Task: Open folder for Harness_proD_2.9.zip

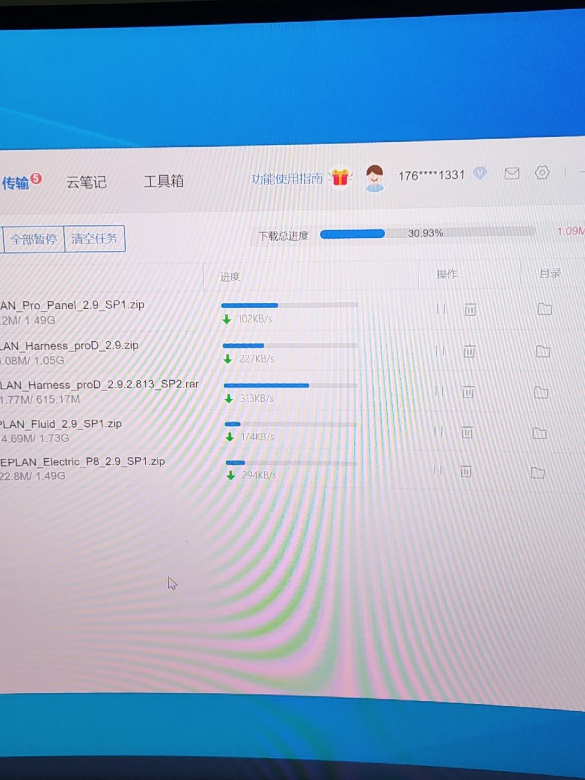Action: click(543, 352)
